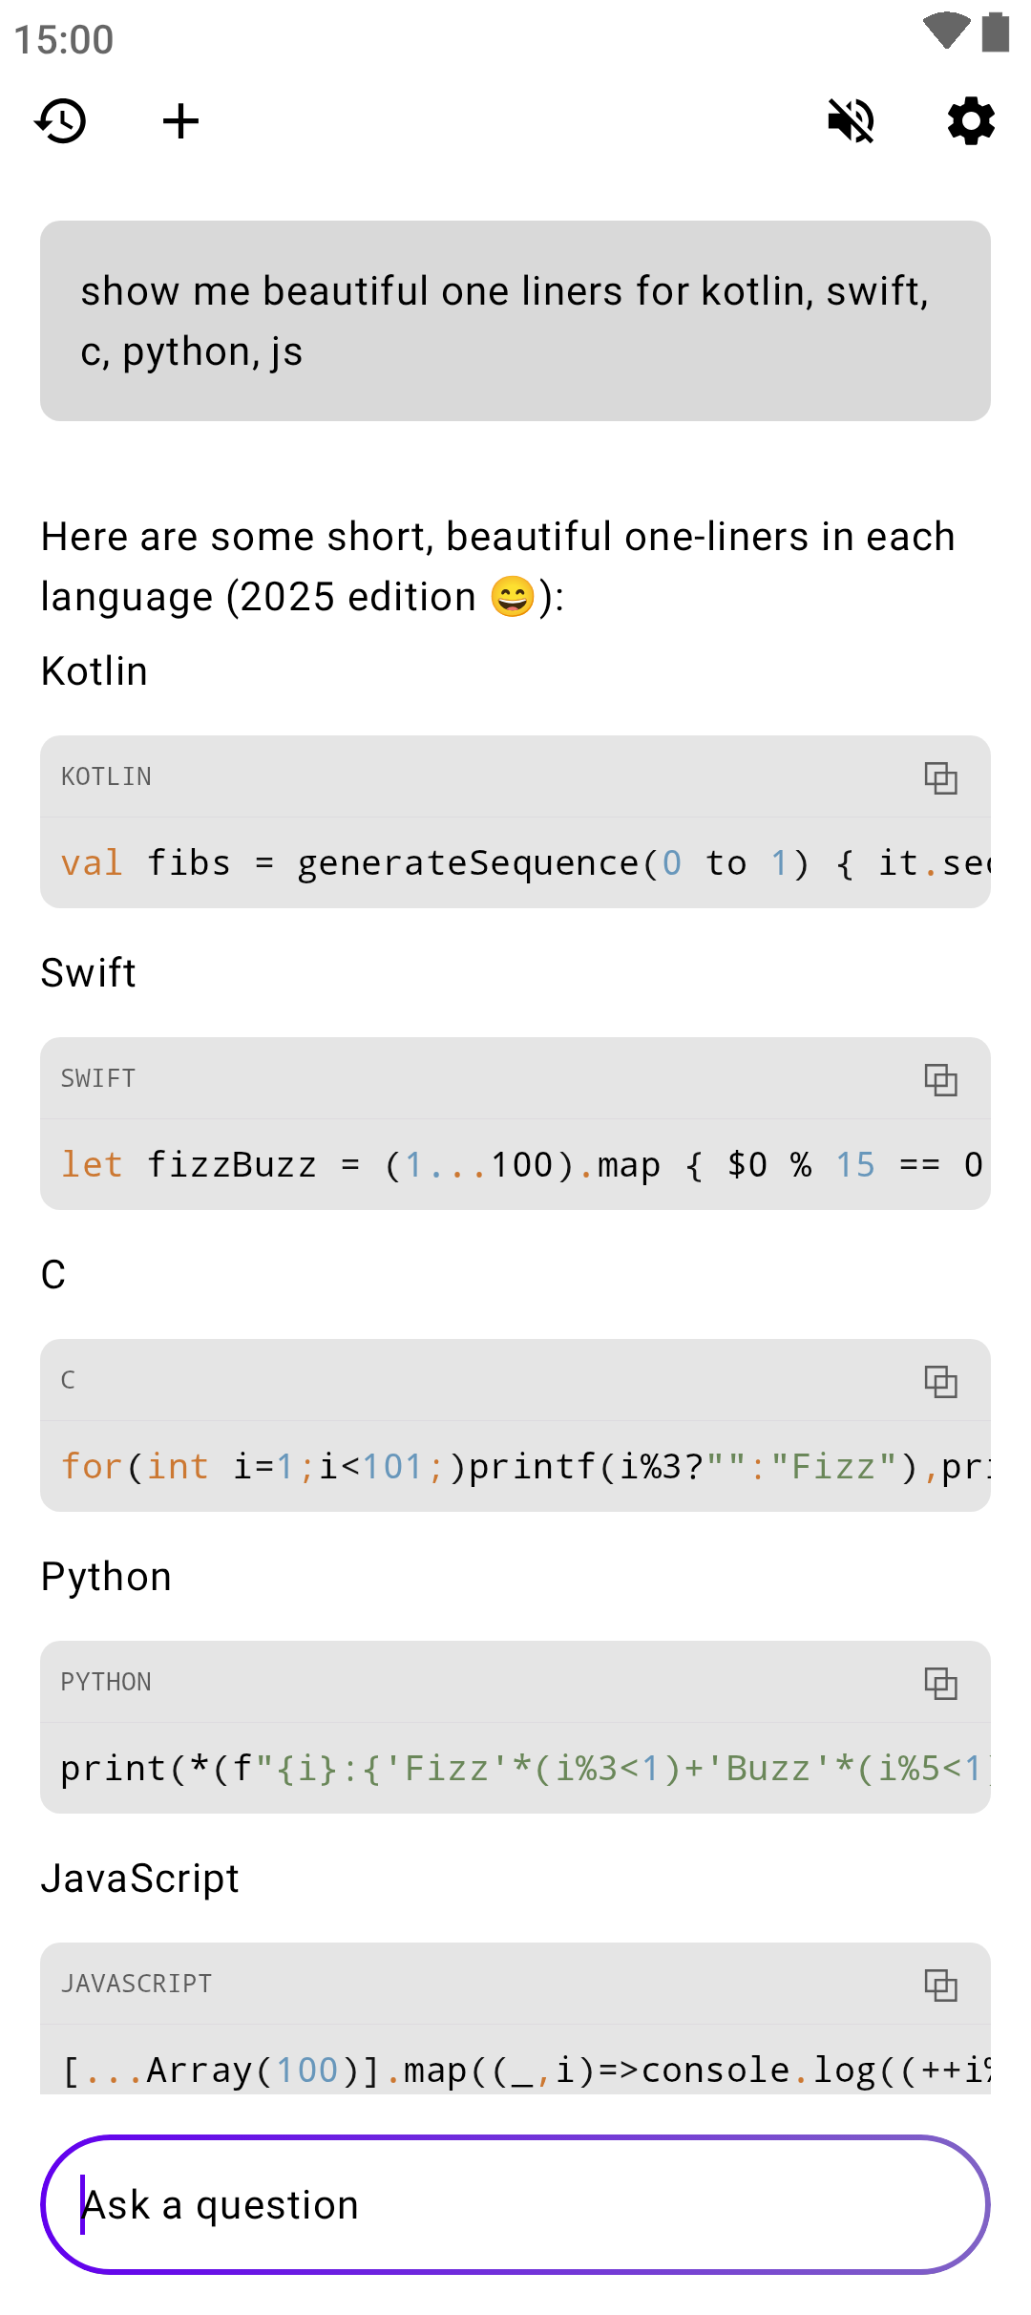Tap the Kotlin generateSequence code line

515,863
